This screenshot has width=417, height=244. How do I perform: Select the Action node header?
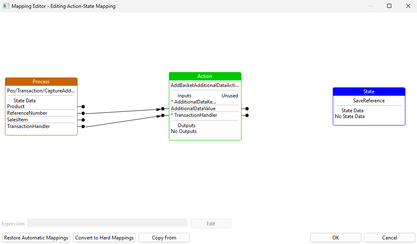pyautogui.click(x=205, y=76)
